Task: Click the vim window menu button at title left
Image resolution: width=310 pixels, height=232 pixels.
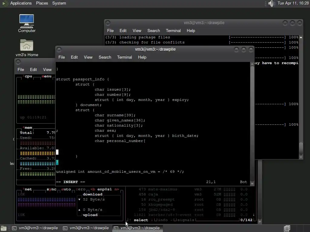Action: (59, 50)
